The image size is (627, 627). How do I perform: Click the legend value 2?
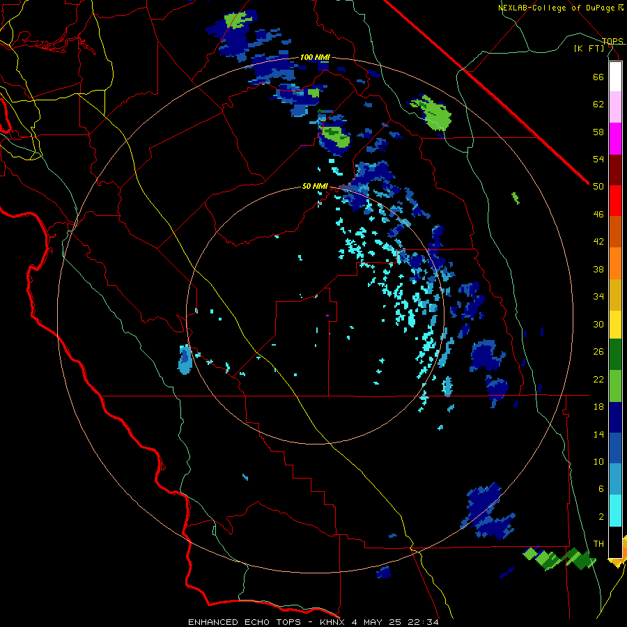601,517
